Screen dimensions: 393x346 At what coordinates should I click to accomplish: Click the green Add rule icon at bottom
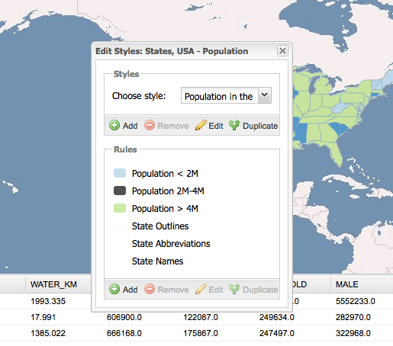114,290
